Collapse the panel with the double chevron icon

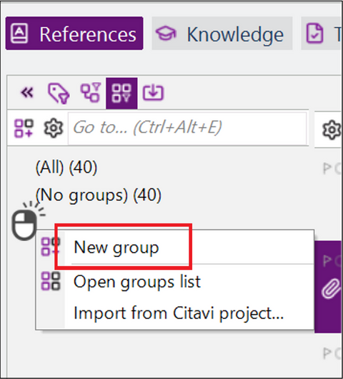point(27,93)
